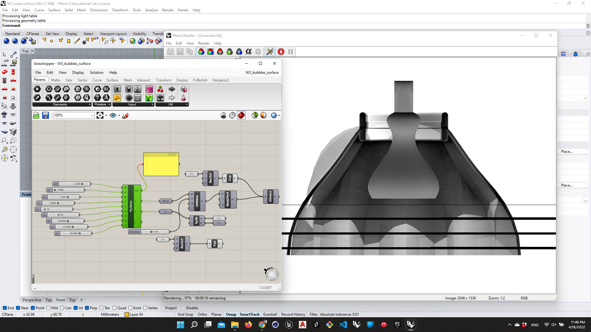Toggle the Project osnap checkbox
This screenshot has height=332, width=591.
[162, 308]
